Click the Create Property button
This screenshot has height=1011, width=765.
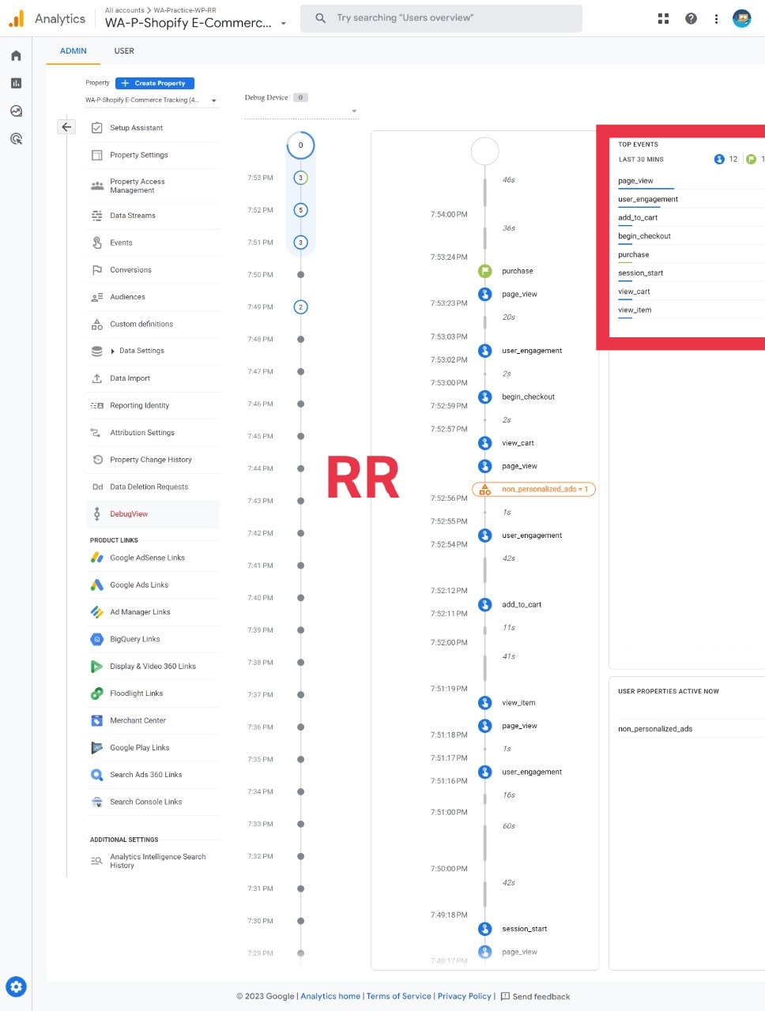(154, 83)
